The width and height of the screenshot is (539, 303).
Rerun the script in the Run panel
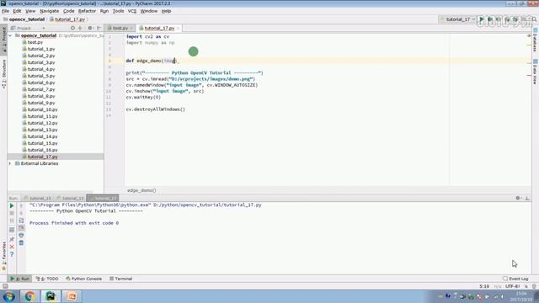click(12, 205)
